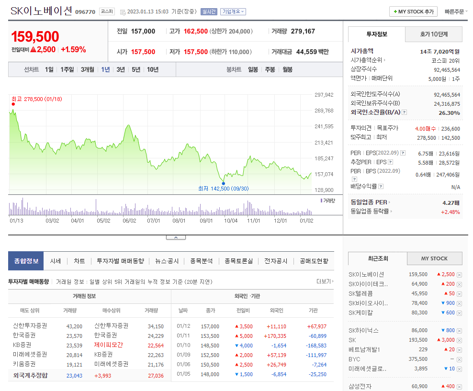Remove SK바이오사이 from recent list
This screenshot has height=391, width=473.
click(x=459, y=303)
